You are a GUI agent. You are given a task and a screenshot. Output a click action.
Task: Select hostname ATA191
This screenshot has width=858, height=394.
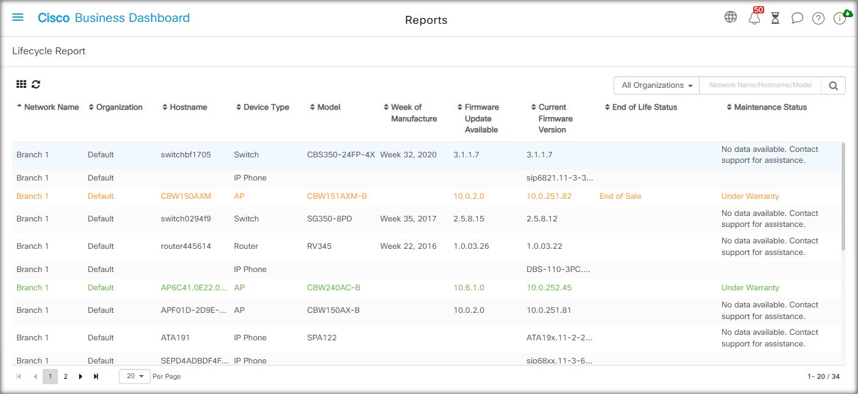(x=175, y=338)
